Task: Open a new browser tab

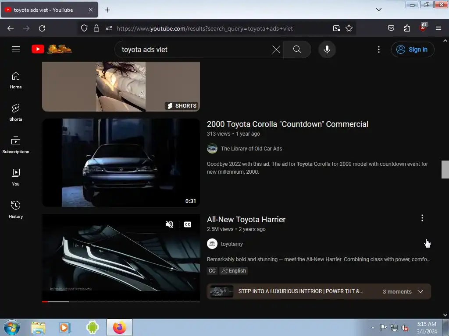Action: [x=107, y=10]
